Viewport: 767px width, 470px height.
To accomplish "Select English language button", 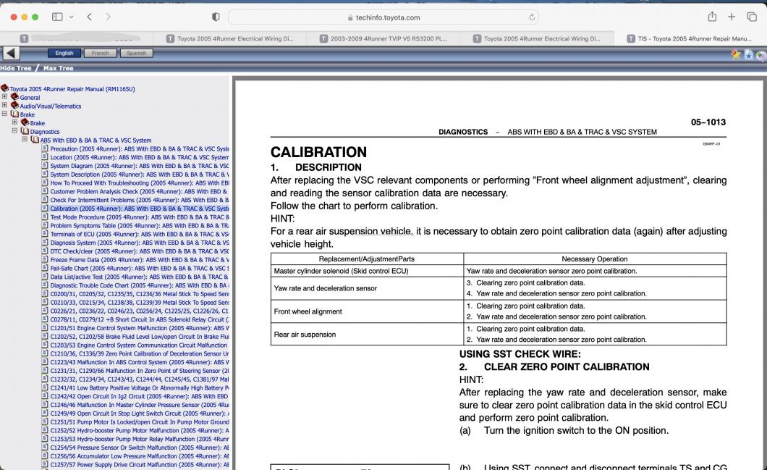I will click(64, 53).
